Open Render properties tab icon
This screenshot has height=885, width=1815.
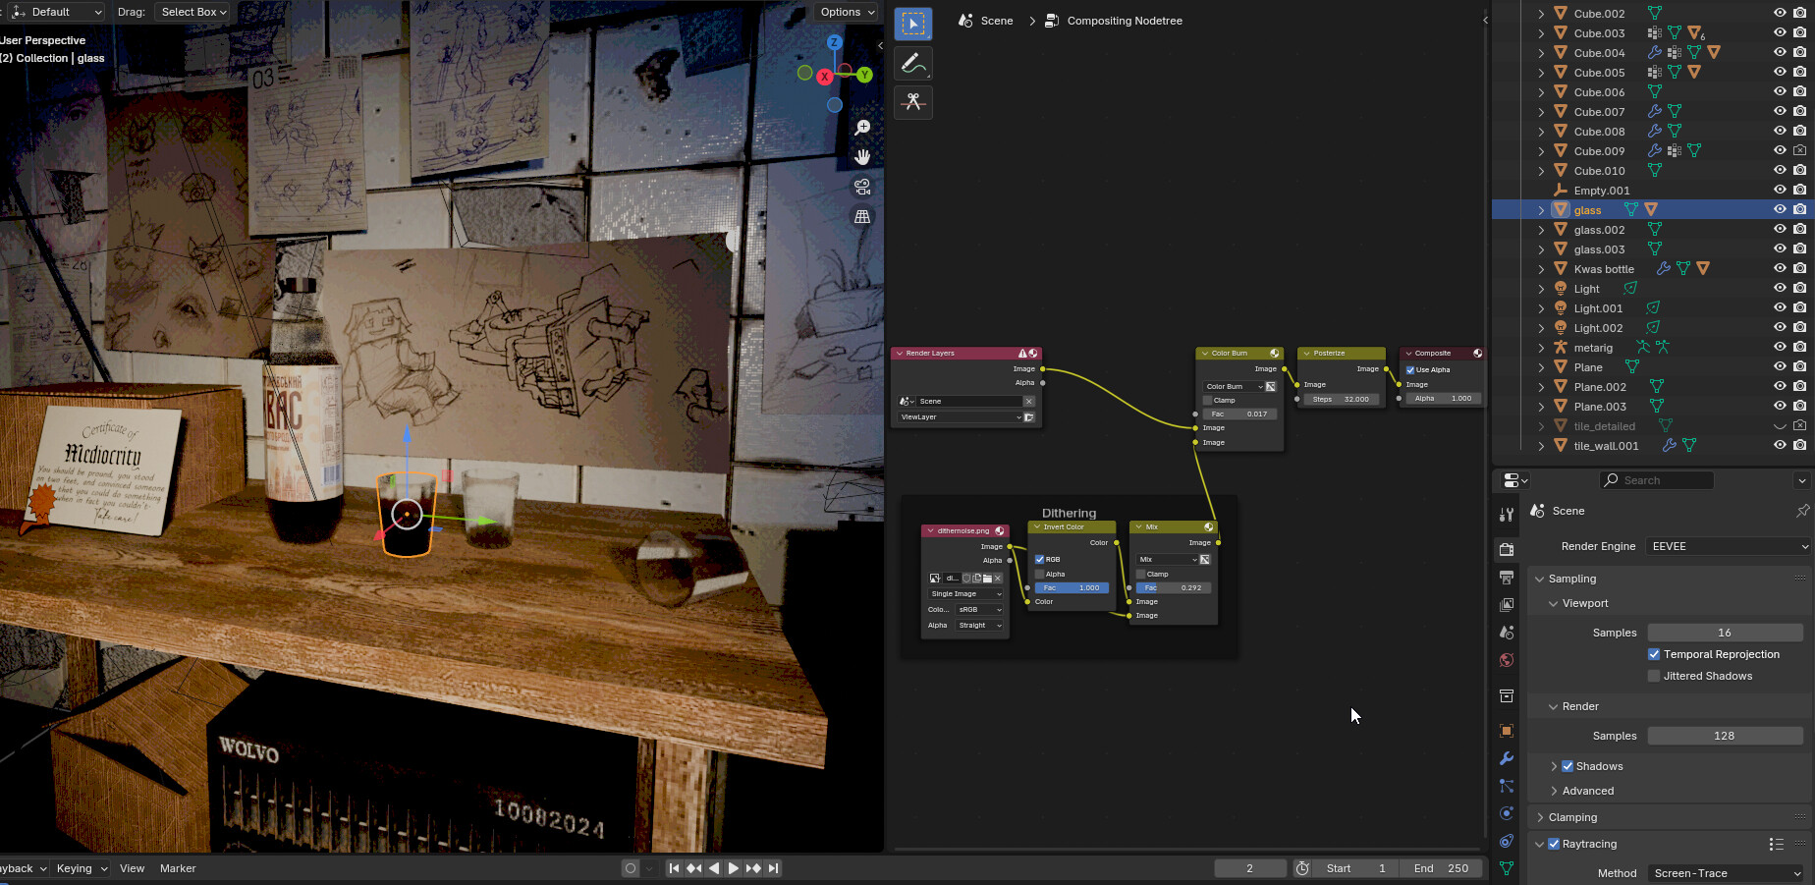click(x=1507, y=550)
